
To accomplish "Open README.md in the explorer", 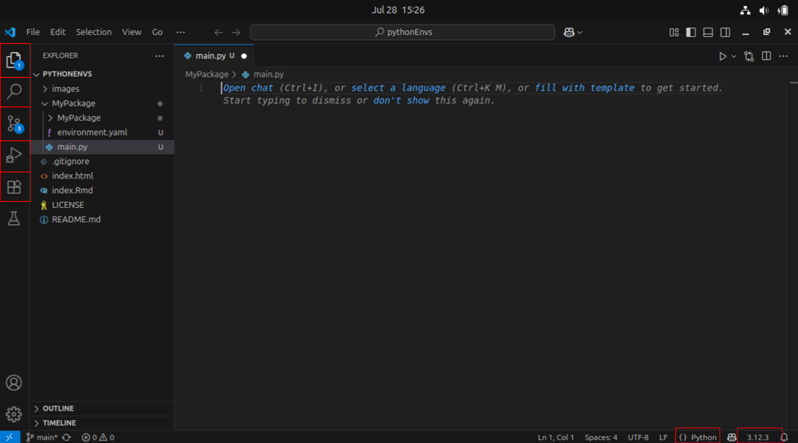I will point(102,220).
